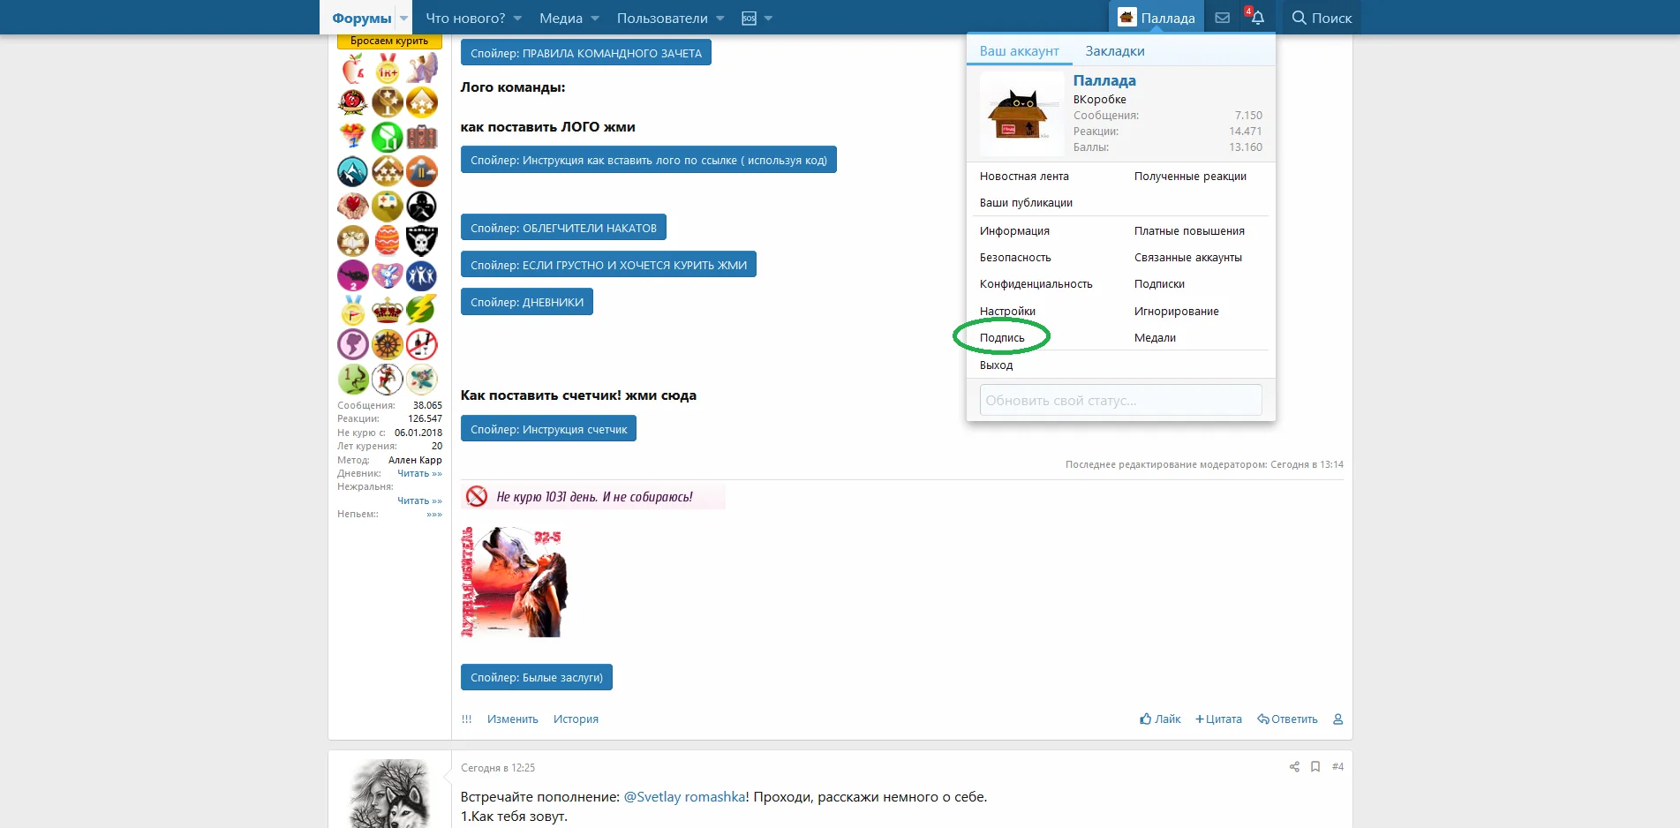This screenshot has width=1680, height=828.
Task: Click the heart in hands medal
Action: click(353, 206)
